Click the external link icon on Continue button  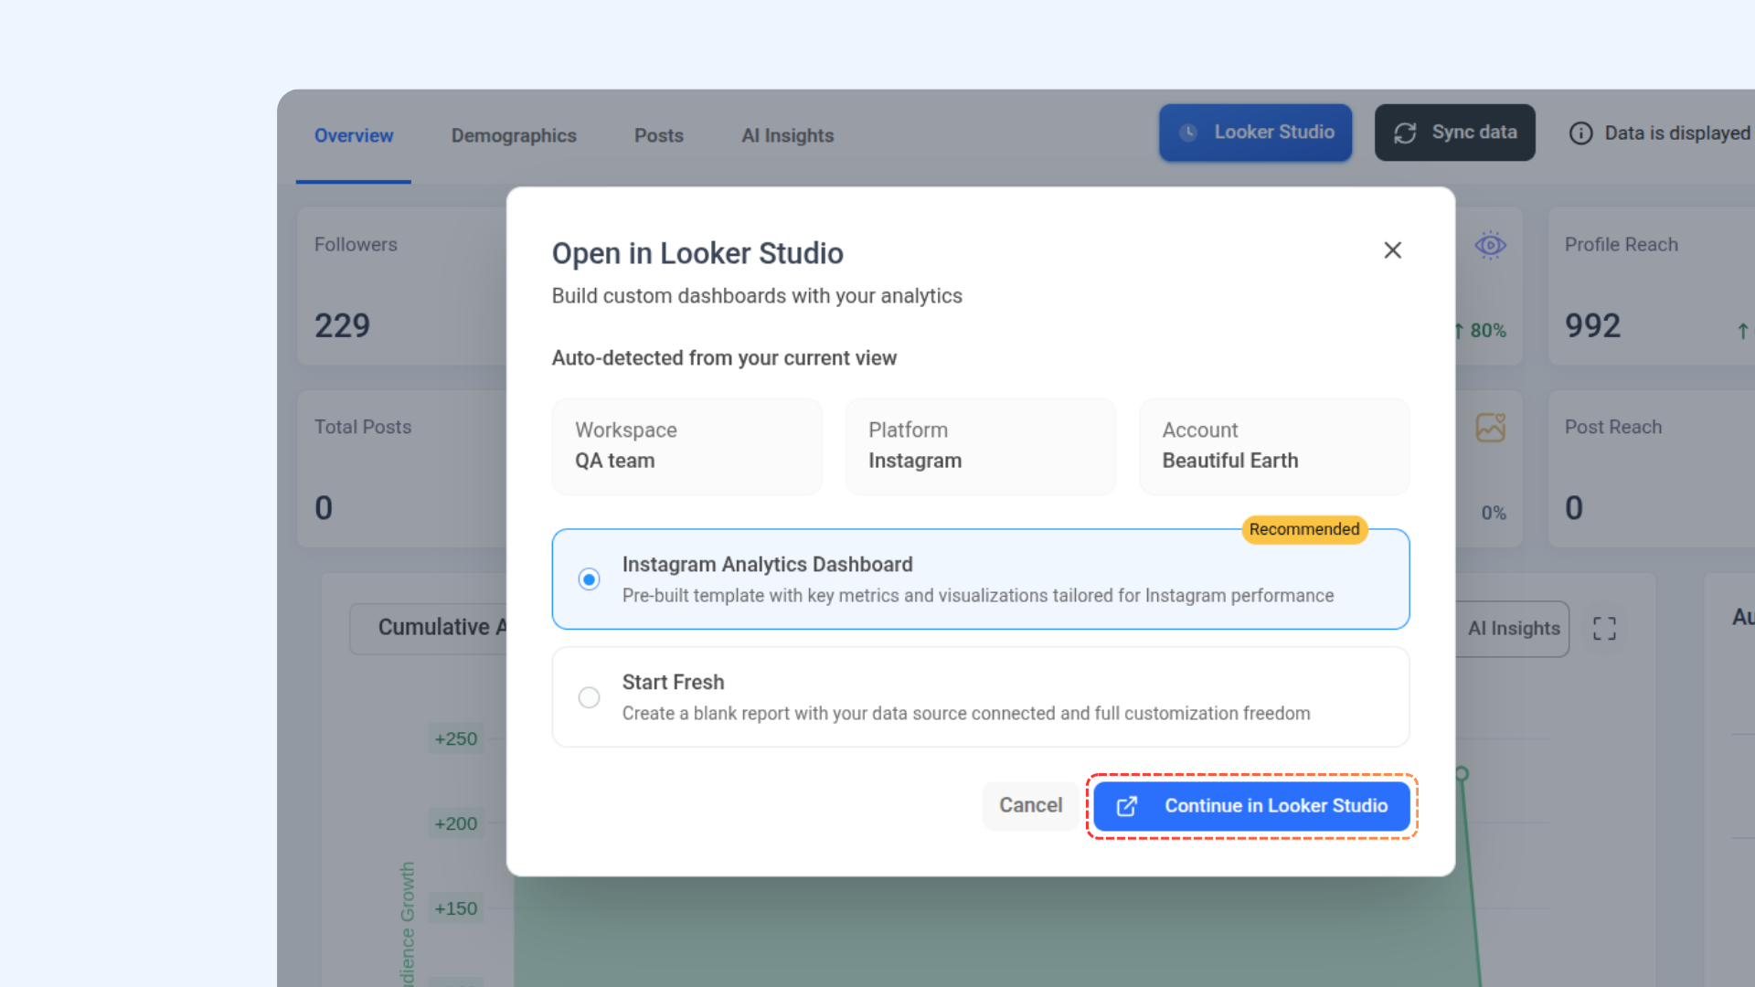1127,806
